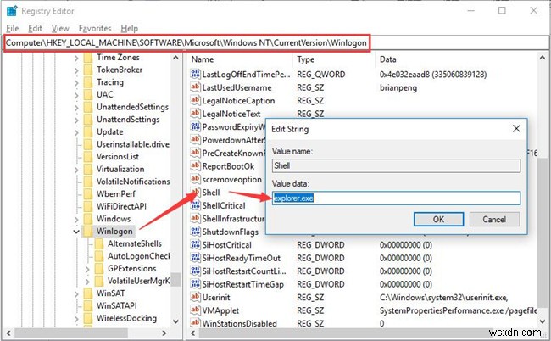
Task: Open the View menu
Action: coord(60,28)
